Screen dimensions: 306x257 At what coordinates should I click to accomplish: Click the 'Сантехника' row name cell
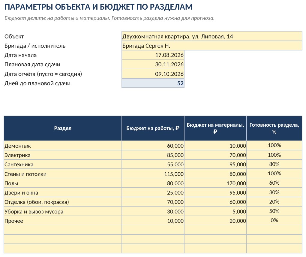pos(63,165)
